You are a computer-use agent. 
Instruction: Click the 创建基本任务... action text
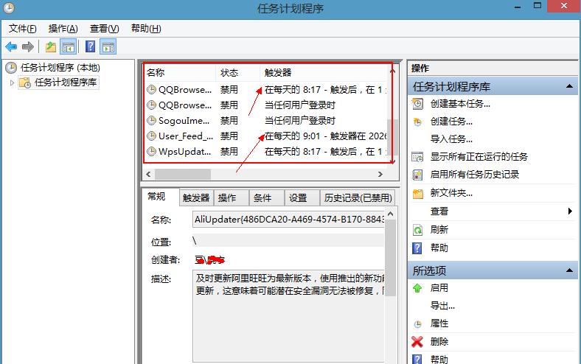[460, 104]
